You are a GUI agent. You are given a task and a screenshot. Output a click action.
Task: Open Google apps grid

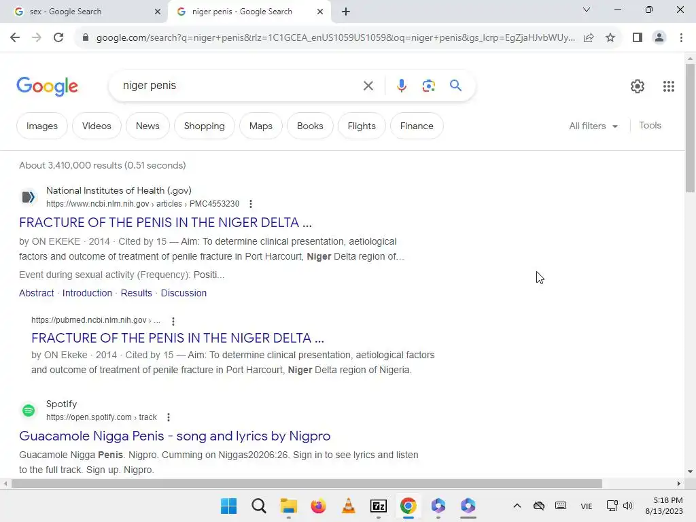(669, 86)
